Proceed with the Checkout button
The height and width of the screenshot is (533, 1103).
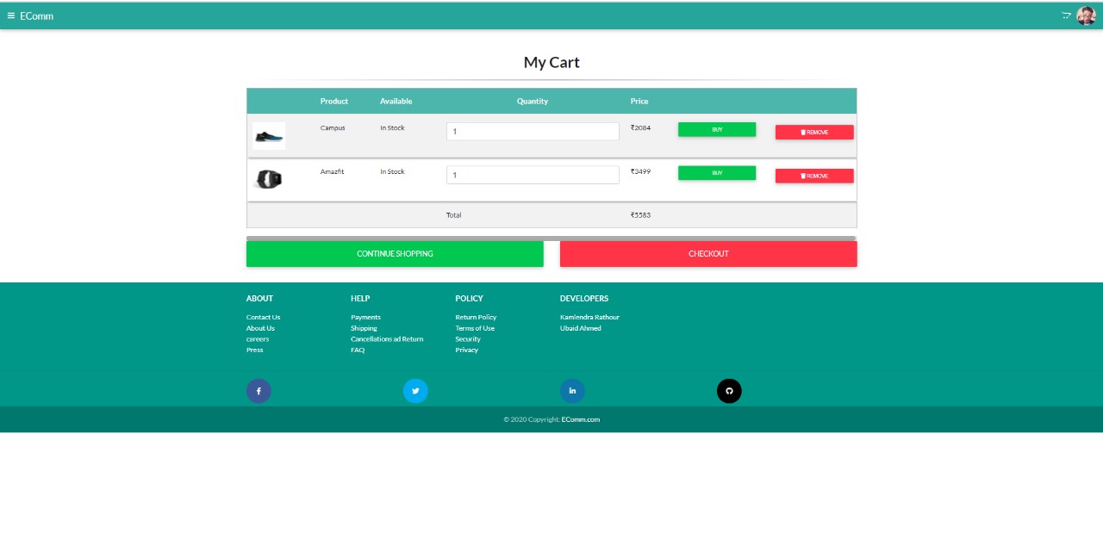click(x=708, y=254)
